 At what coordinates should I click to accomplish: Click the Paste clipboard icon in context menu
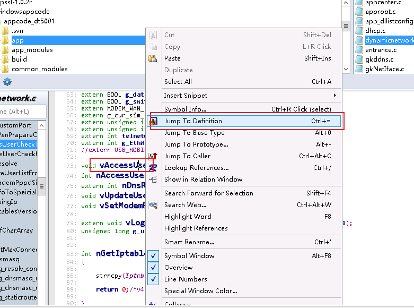click(x=153, y=58)
